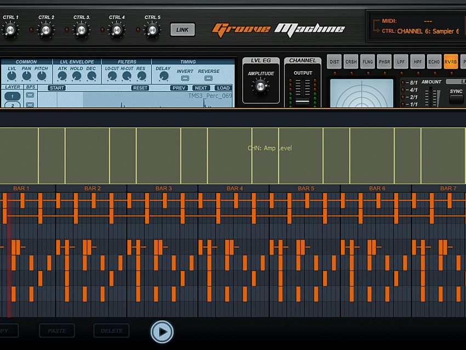Image resolution: width=466 pixels, height=350 pixels.
Task: Click the CTRL 1 knob
Action: click(x=10, y=30)
